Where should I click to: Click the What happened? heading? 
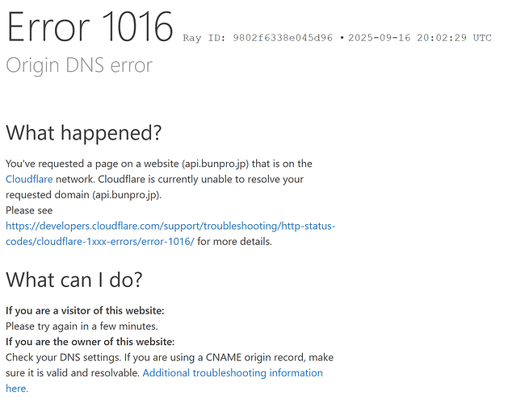84,132
